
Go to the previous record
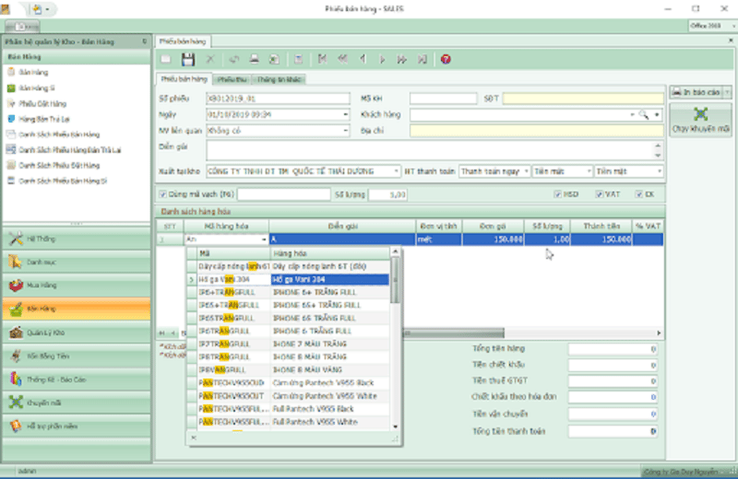[x=363, y=59]
